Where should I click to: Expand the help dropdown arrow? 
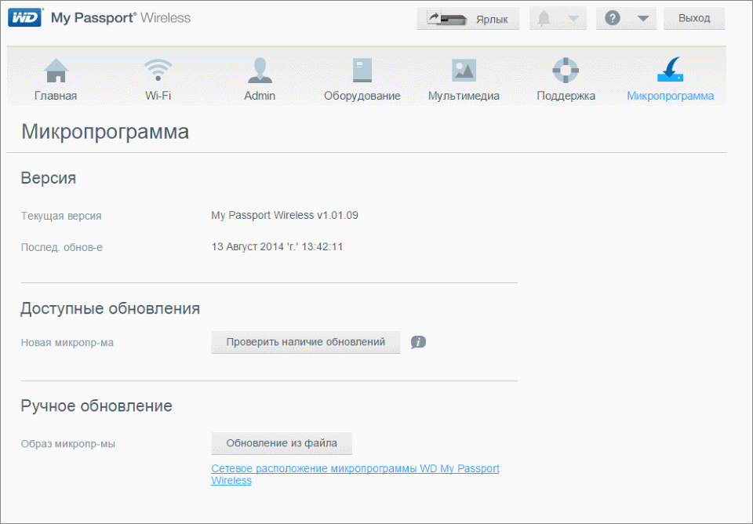pos(640,18)
